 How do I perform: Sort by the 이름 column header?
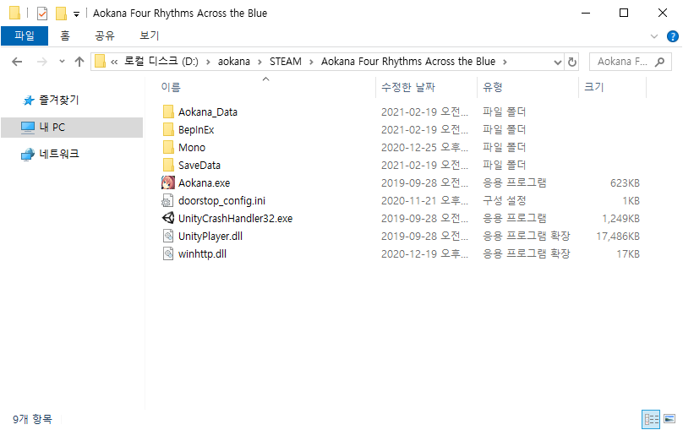tap(171, 87)
